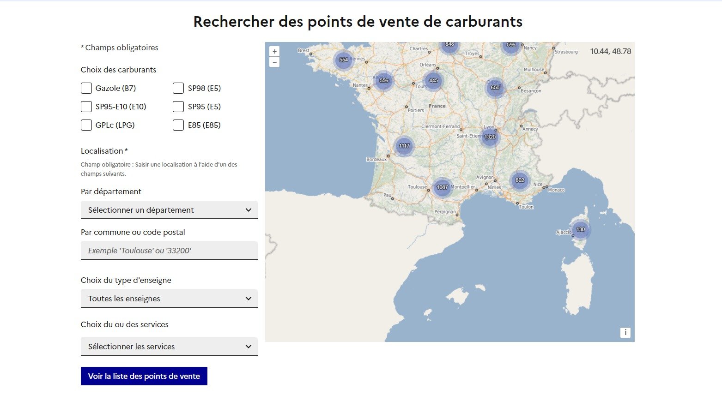Click the Orléans label on the map
The width and height of the screenshot is (722, 395).
click(428, 65)
